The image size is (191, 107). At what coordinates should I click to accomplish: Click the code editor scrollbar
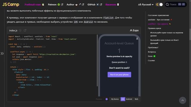click(97, 60)
